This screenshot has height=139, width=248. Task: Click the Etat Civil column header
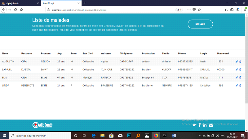click(x=88, y=53)
